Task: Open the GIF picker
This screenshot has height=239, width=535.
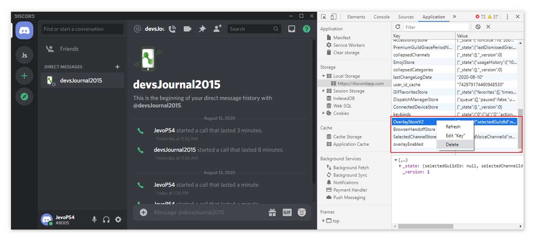Action: click(287, 213)
